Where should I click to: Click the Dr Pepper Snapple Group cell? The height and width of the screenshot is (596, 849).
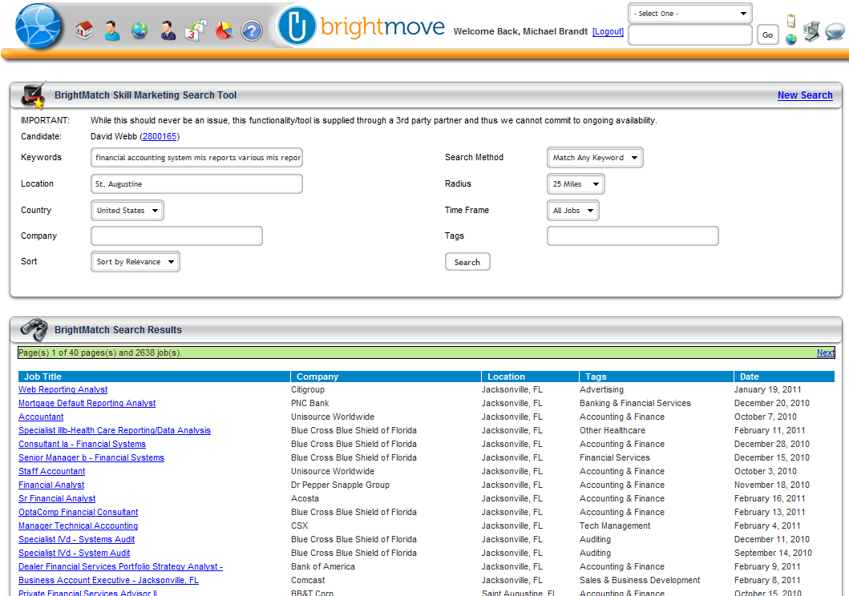click(341, 485)
